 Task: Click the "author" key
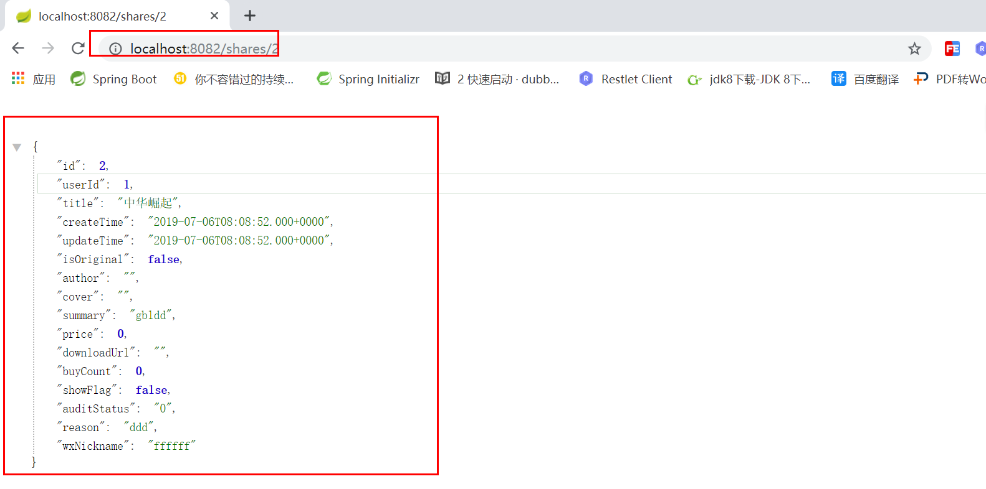81,277
